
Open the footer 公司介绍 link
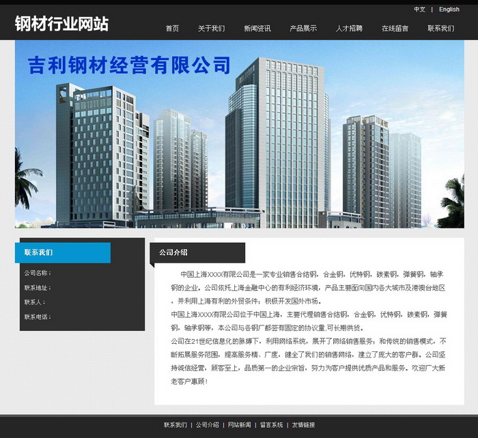pos(208,425)
